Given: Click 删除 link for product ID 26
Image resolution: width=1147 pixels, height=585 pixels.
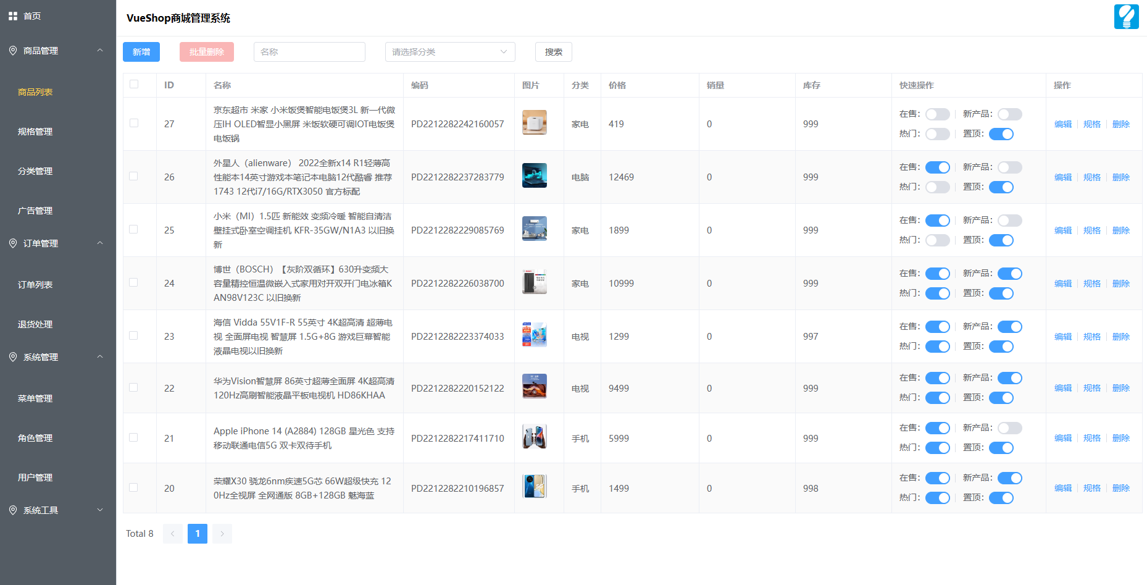Looking at the screenshot, I should (x=1120, y=177).
